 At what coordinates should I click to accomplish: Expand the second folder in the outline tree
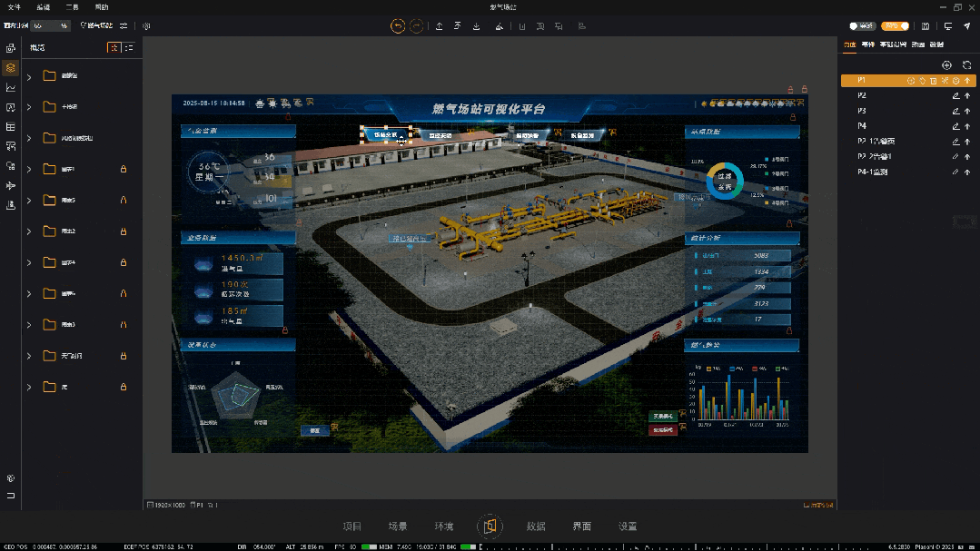click(29, 107)
